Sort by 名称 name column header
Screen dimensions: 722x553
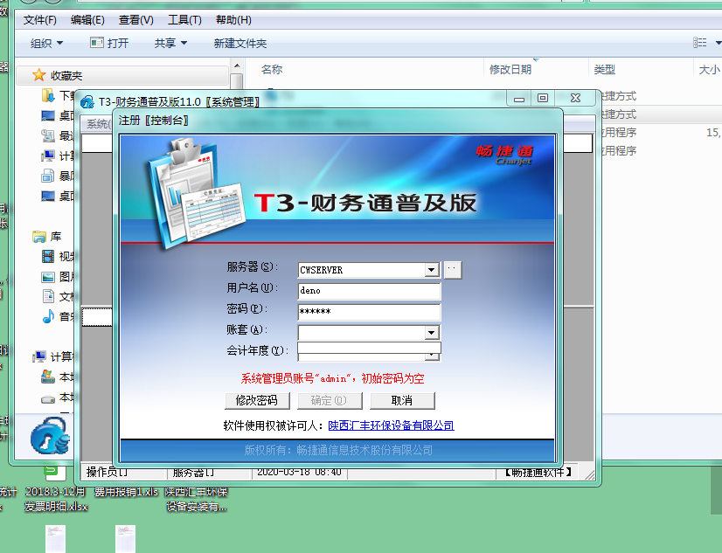click(x=272, y=70)
